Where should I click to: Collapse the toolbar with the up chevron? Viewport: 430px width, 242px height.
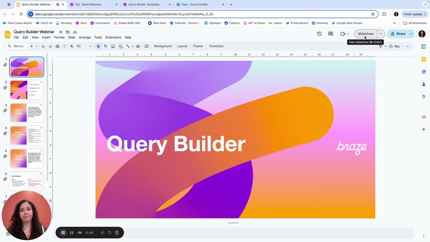coord(407,46)
